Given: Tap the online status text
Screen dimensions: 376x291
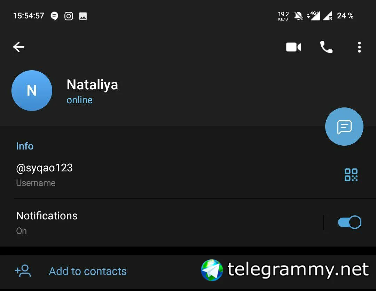Looking at the screenshot, I should pos(79,100).
